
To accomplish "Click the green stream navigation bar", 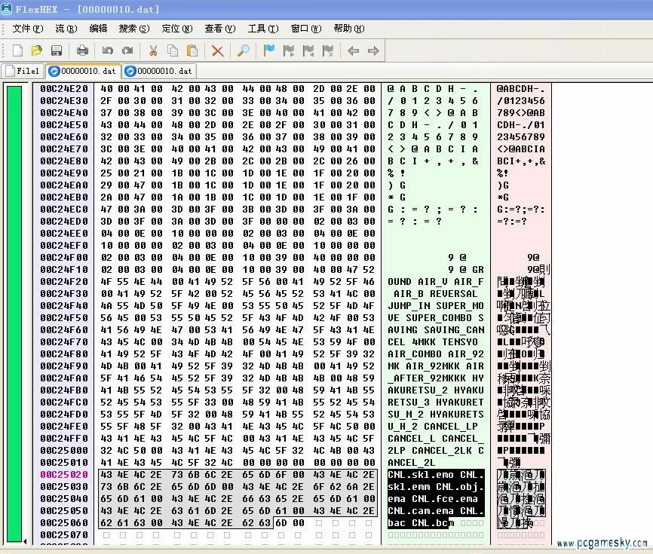I will [14, 314].
